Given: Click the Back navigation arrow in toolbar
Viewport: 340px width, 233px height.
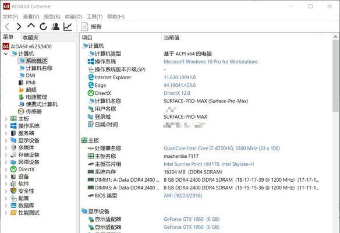Looking at the screenshot, I should (x=7, y=27).
